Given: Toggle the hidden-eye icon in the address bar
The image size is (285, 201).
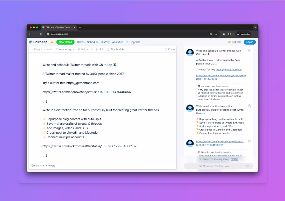Looking at the screenshot, I should pos(211,34).
